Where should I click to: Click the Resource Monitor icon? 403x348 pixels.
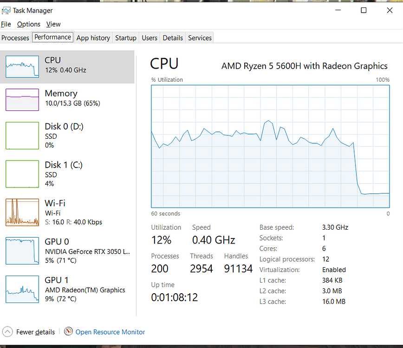[x=69, y=332]
